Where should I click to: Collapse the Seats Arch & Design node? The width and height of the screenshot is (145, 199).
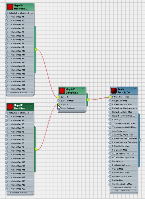pos(135,89)
